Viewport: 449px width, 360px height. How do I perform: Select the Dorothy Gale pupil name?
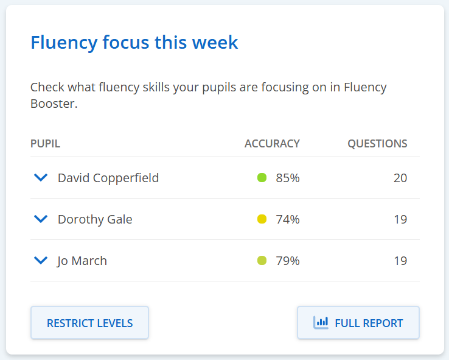click(x=95, y=219)
